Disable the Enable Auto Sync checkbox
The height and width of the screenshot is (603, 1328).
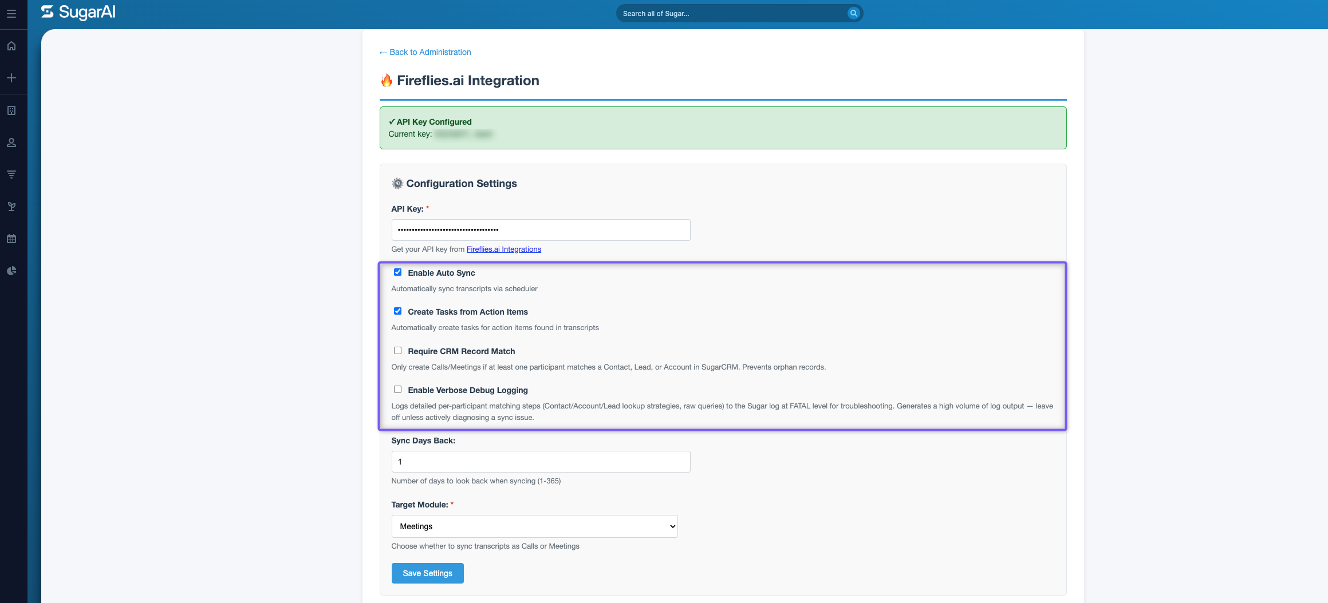tap(397, 272)
